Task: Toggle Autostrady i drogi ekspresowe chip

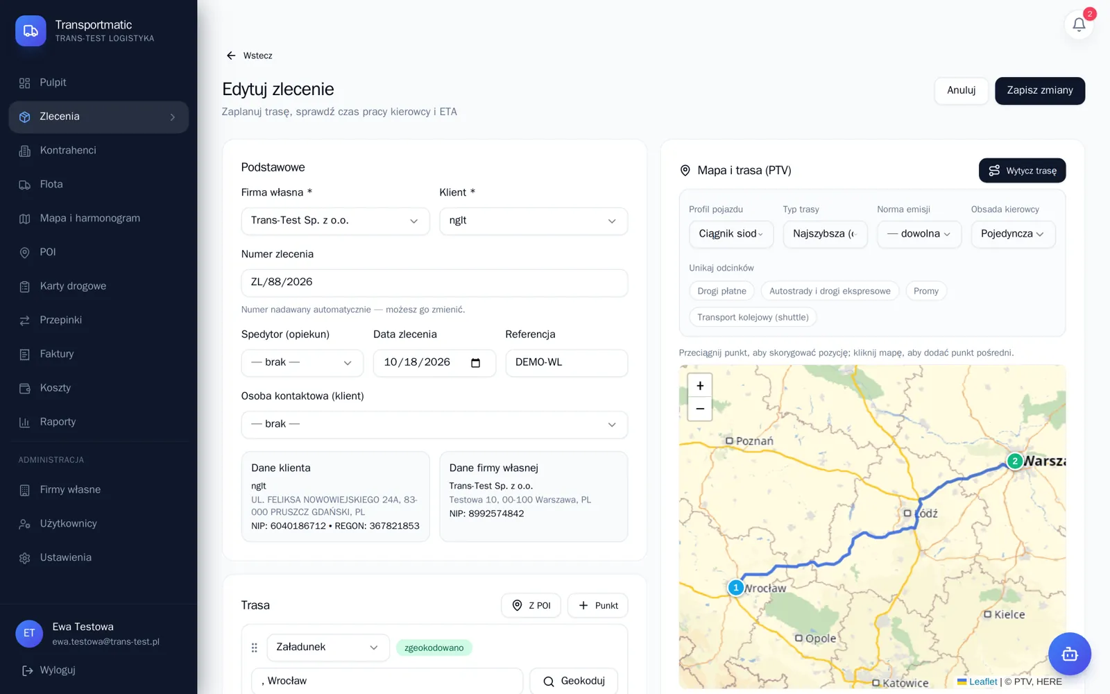Action: [x=830, y=291]
